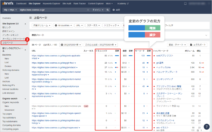This screenshot has width=212, height=132.
Task: Open Site Audit tab
Action: tap(67, 4)
